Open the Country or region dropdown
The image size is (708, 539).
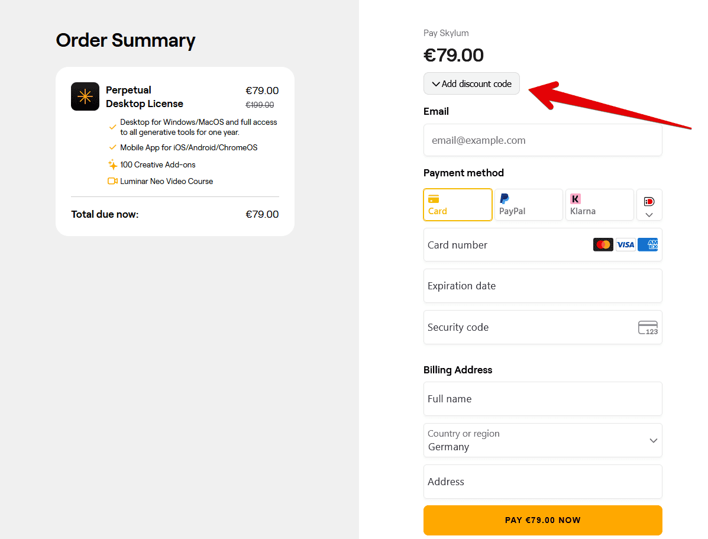click(x=542, y=440)
